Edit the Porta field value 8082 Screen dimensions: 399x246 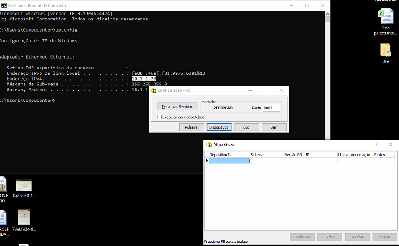coord(271,108)
